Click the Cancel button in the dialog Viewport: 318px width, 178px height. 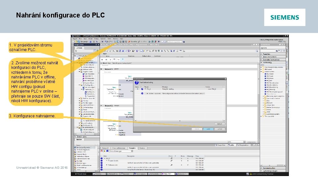click(220, 129)
